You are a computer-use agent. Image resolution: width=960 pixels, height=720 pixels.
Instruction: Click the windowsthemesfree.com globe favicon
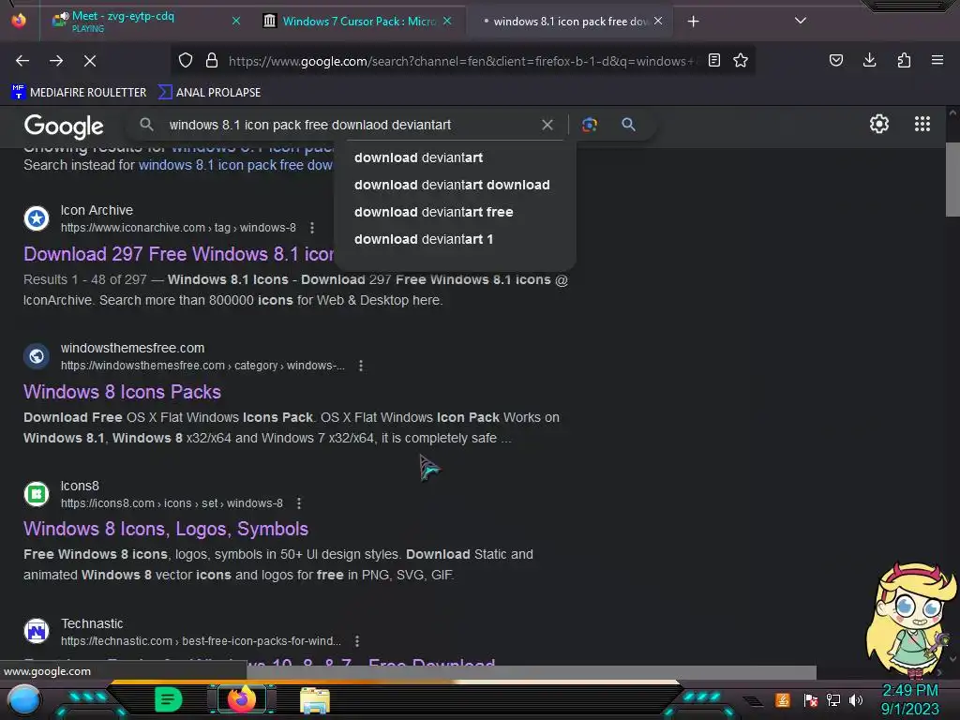37,355
